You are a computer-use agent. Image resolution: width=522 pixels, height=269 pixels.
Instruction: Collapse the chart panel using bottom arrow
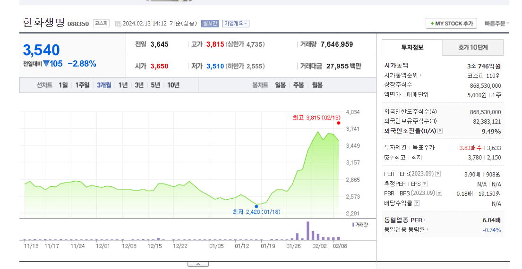(198, 264)
